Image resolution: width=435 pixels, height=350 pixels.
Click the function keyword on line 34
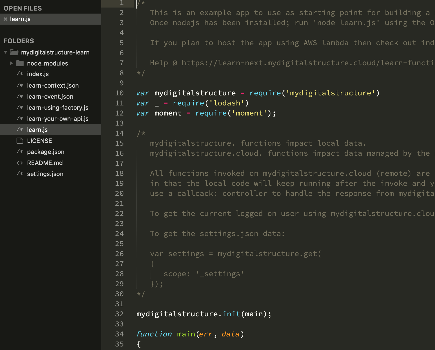click(154, 334)
